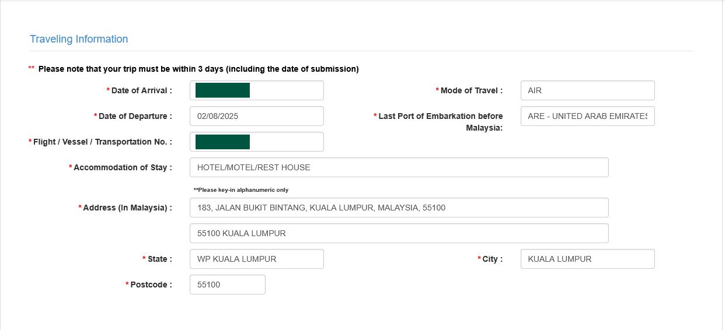This screenshot has width=725, height=330.
Task: Click the Postcode label
Action: (x=151, y=285)
